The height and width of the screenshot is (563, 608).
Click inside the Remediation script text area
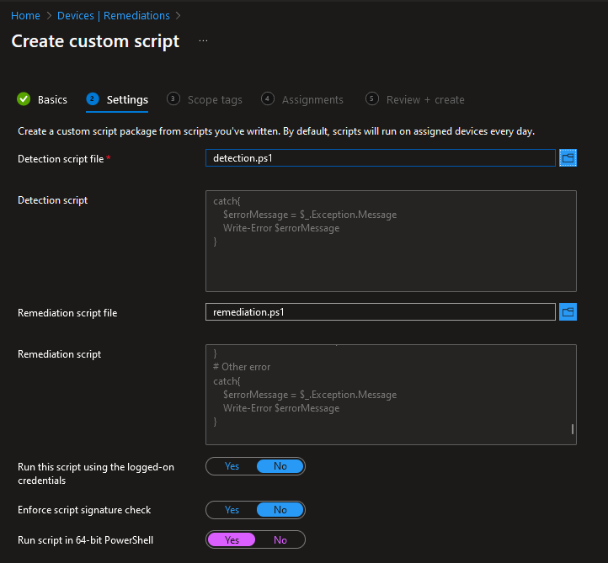point(391,395)
